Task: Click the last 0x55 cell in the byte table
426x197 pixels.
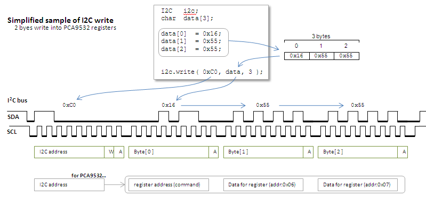Action: tap(347, 56)
